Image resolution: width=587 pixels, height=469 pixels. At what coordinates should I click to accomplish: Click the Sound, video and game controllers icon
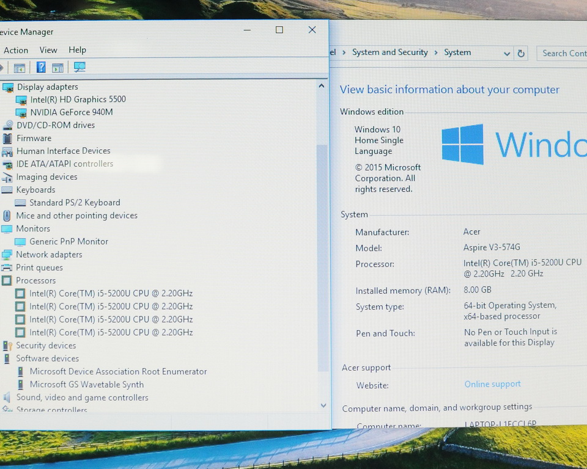point(7,398)
